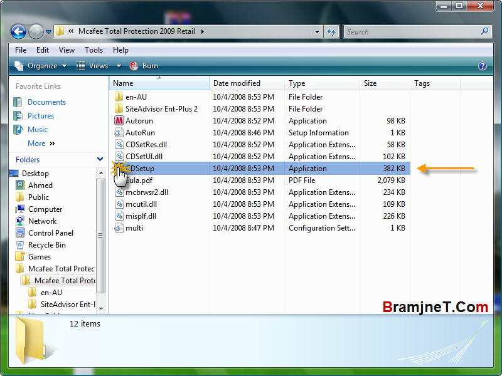Click the mcutil.dll file icon
The image size is (502, 376).
(x=119, y=204)
